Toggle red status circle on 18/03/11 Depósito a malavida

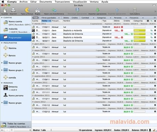122,37
